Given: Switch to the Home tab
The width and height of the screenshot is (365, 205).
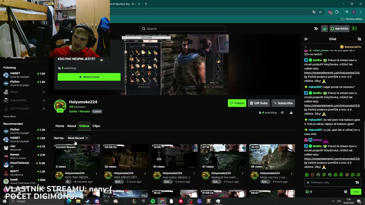Looking at the screenshot, I should point(60,126).
